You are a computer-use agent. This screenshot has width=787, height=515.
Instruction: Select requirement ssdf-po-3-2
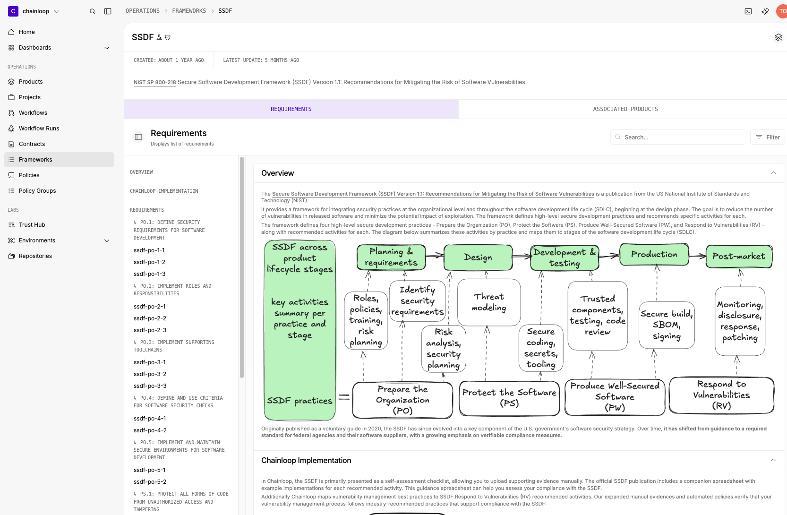[x=150, y=374]
